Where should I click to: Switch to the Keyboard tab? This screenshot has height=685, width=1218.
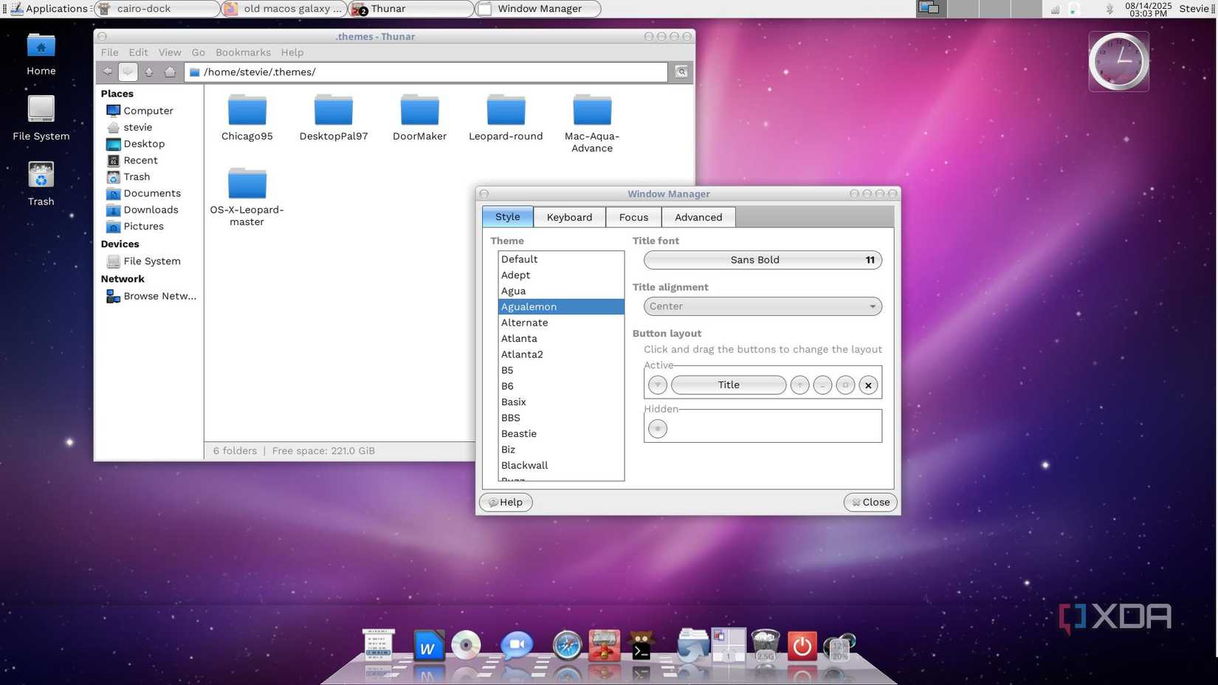tap(569, 216)
